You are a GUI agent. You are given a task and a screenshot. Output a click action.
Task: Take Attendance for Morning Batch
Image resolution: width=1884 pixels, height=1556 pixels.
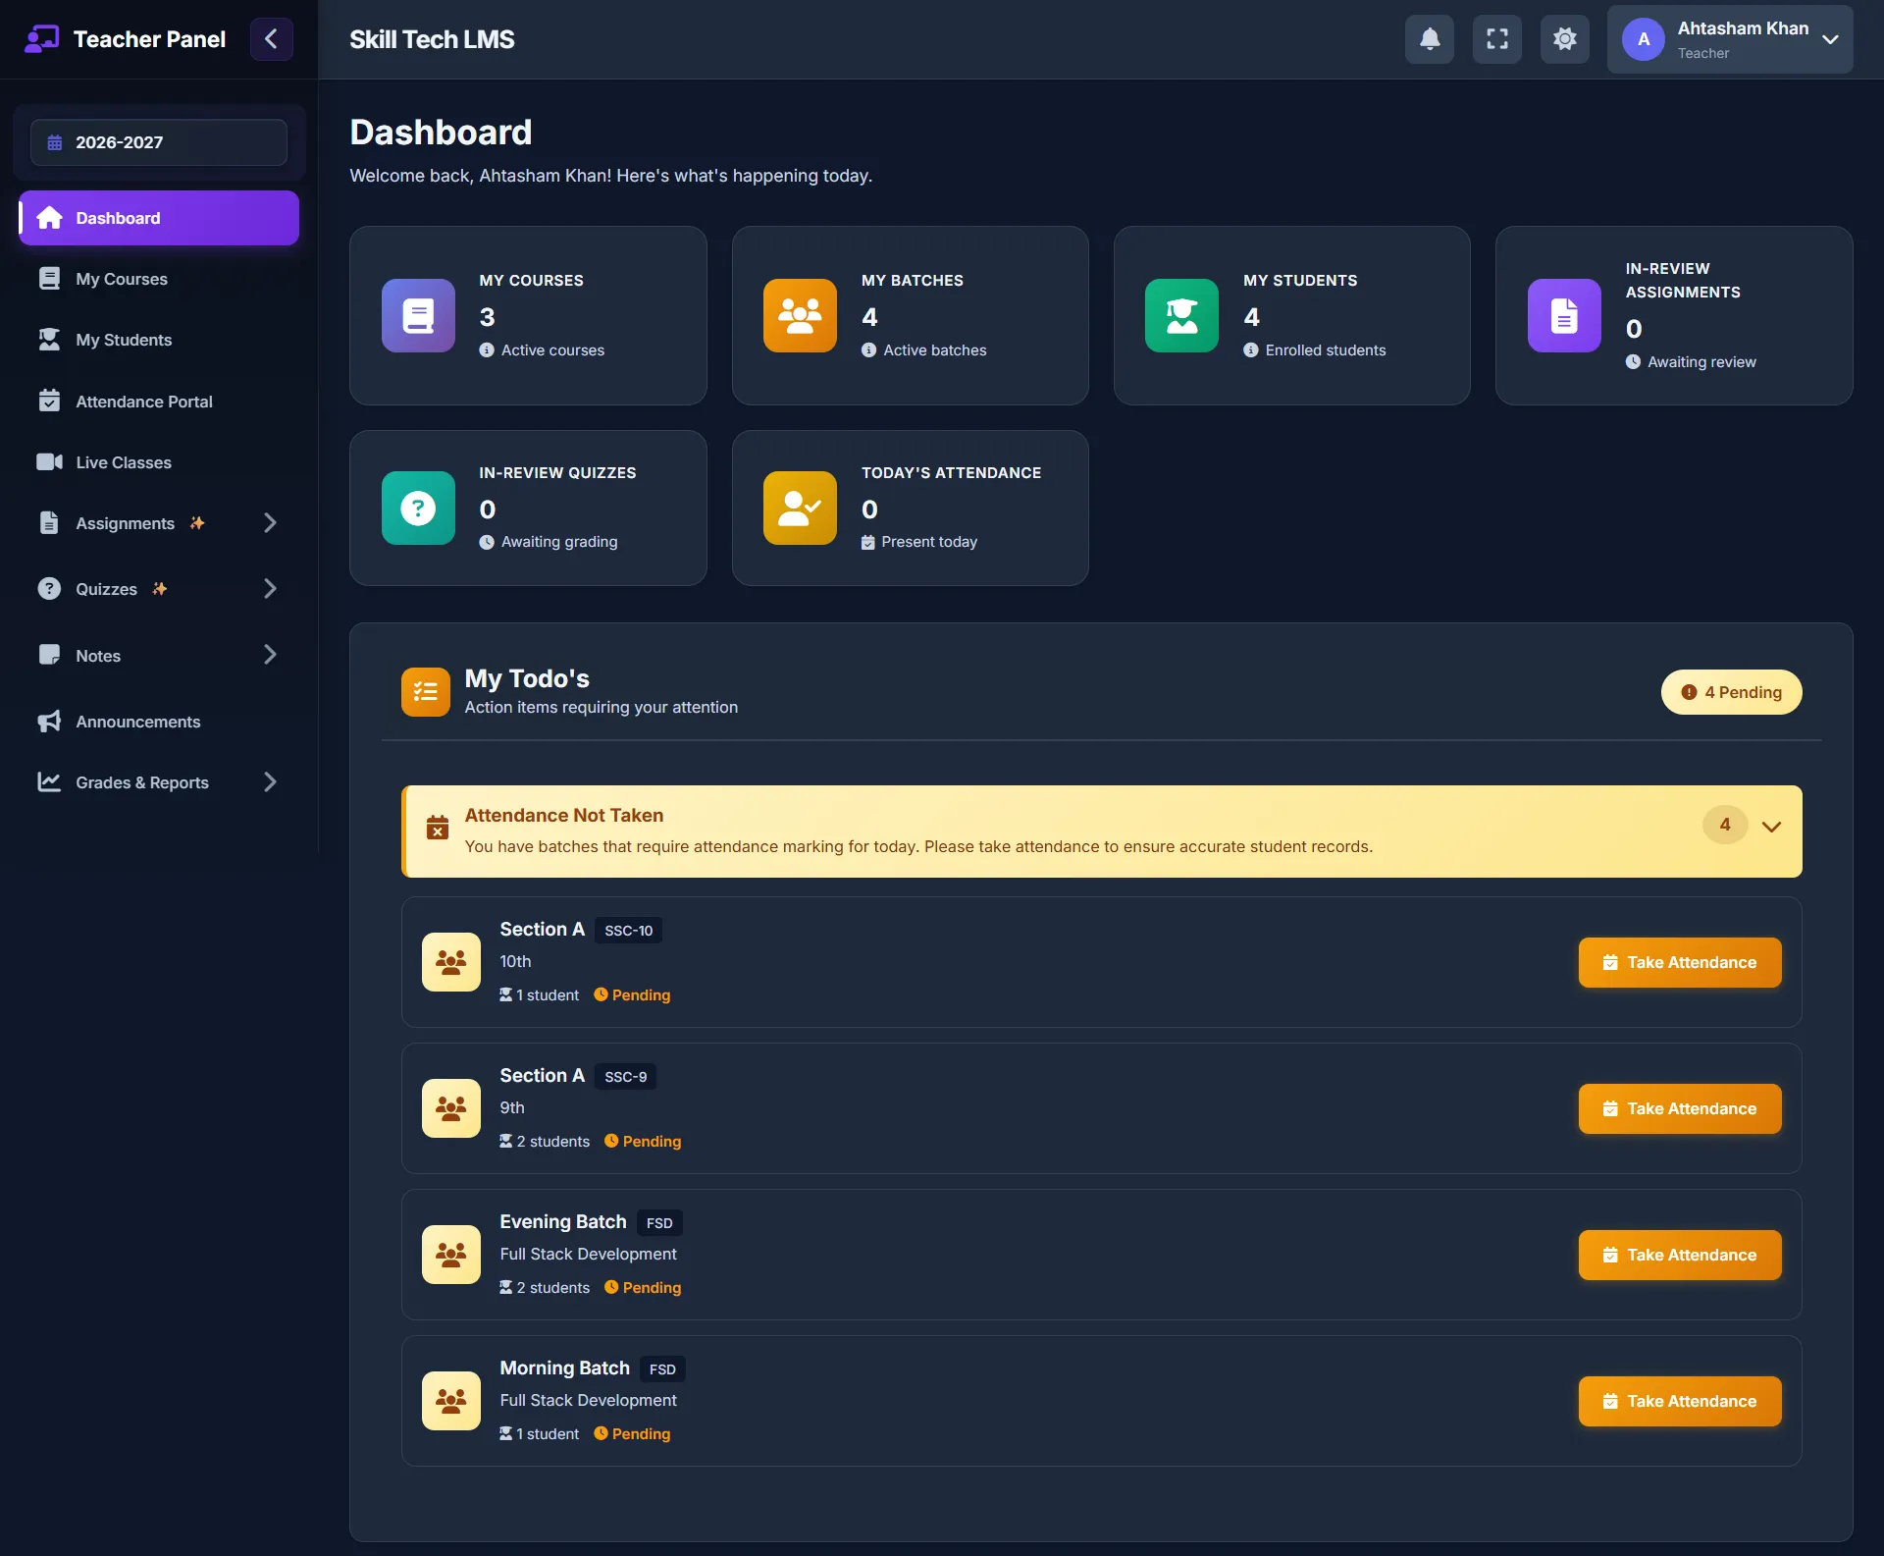[1680, 1401]
